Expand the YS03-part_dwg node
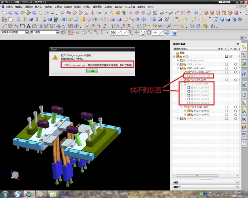This screenshot has width=248, height=198. click(178, 60)
